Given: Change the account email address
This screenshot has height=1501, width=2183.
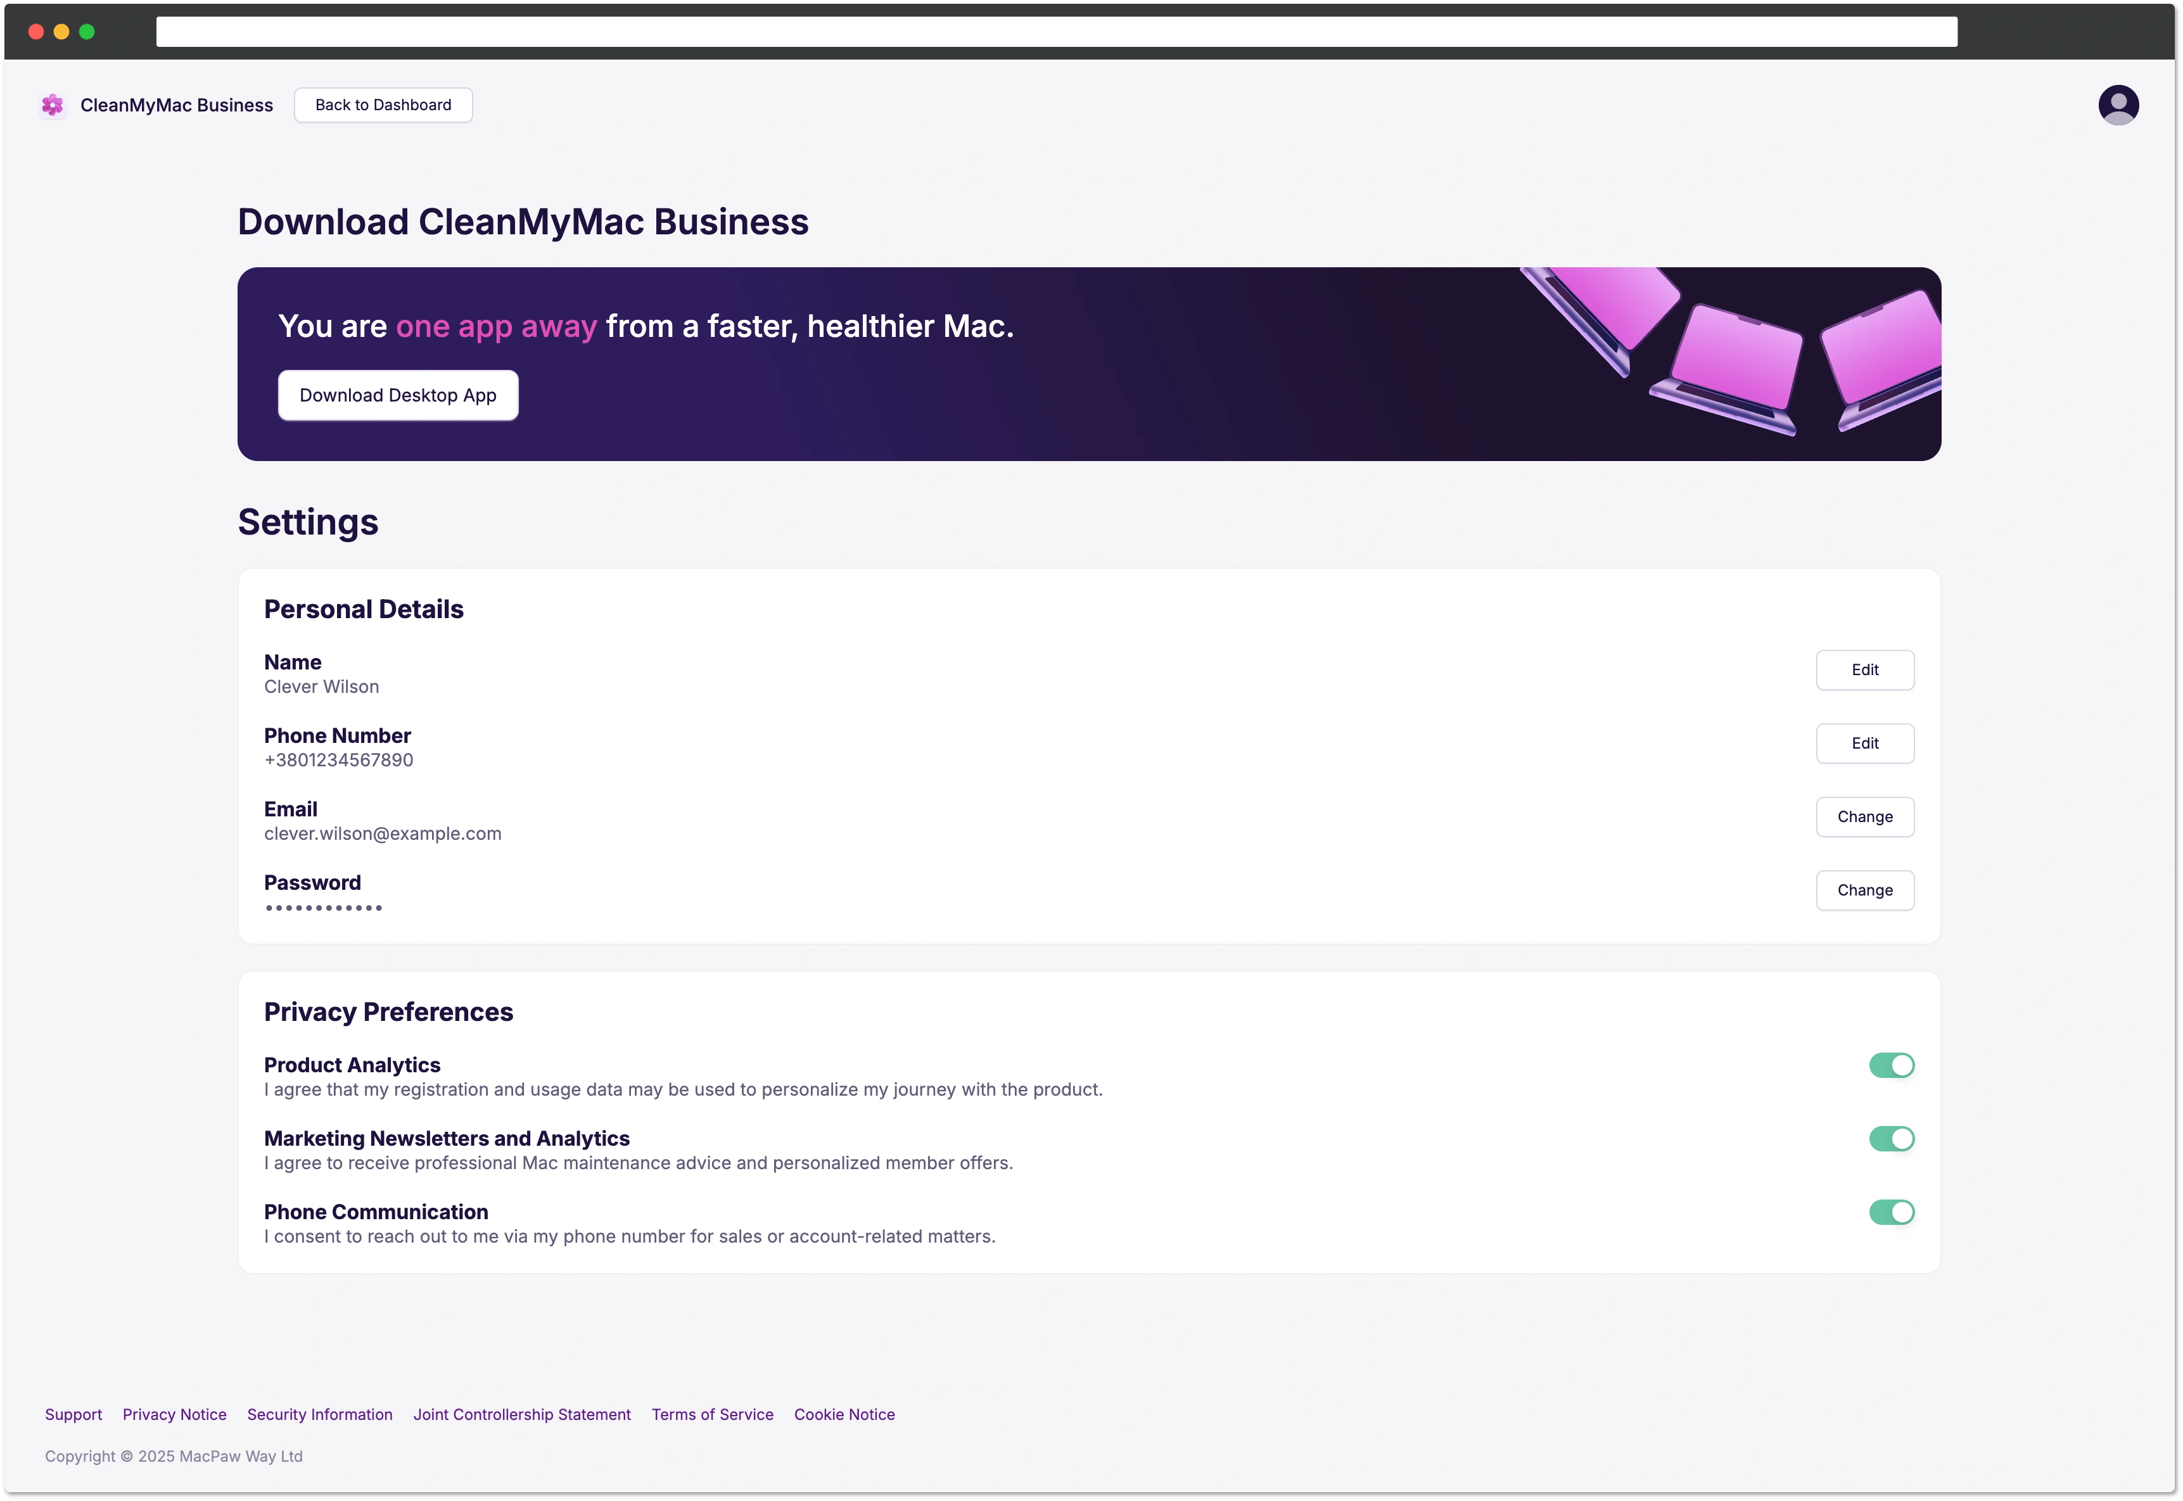Looking at the screenshot, I should (x=1864, y=816).
